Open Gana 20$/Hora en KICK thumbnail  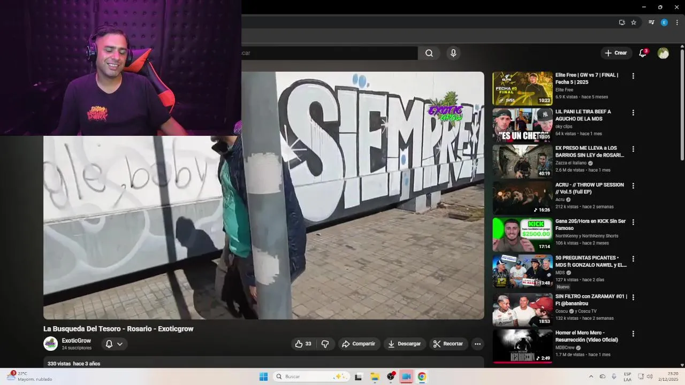(x=522, y=235)
